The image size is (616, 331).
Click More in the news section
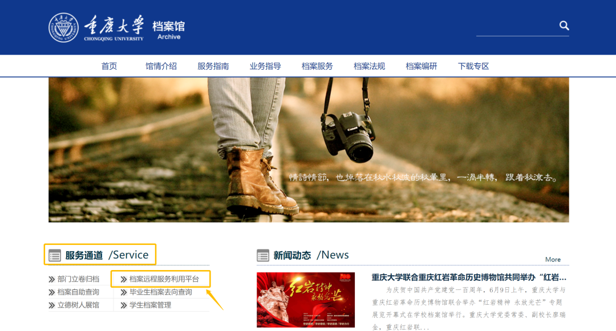553,260
